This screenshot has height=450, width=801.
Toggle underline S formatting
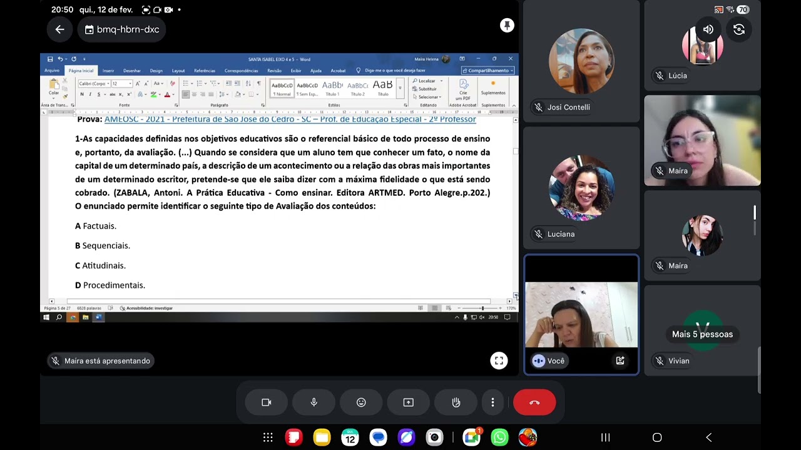(98, 94)
